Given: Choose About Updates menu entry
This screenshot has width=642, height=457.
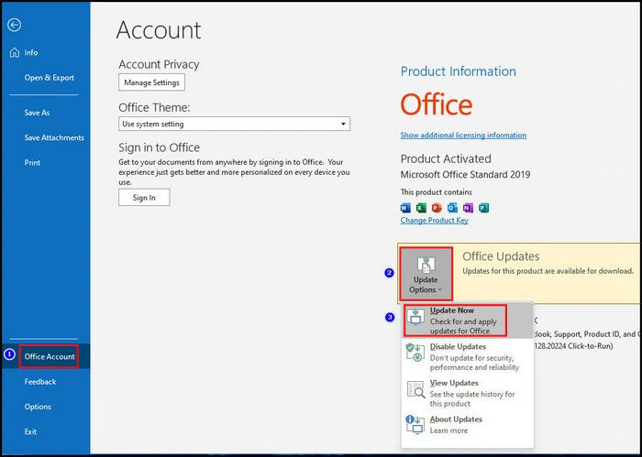Looking at the screenshot, I should point(467,424).
